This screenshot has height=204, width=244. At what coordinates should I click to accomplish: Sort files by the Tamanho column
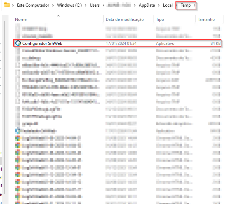[x=206, y=19]
